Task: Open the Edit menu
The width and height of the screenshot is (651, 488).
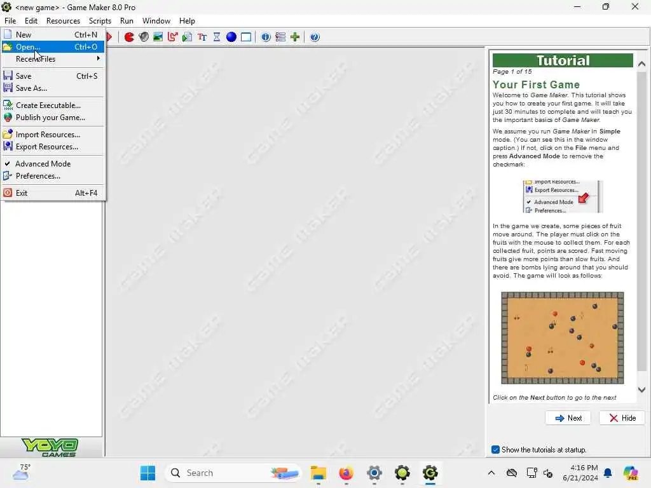Action: pos(31,21)
